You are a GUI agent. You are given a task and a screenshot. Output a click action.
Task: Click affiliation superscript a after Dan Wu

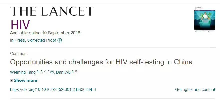point(72,71)
